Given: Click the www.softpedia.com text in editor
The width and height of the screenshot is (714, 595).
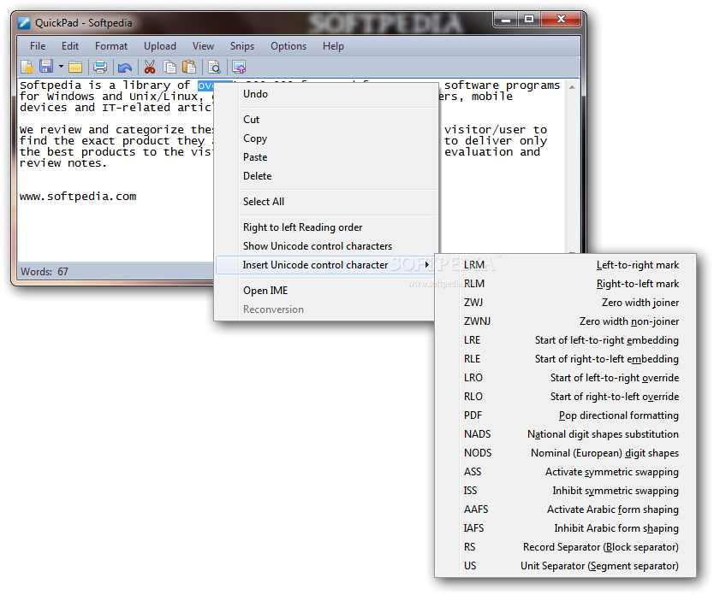Looking at the screenshot, I should point(78,197).
